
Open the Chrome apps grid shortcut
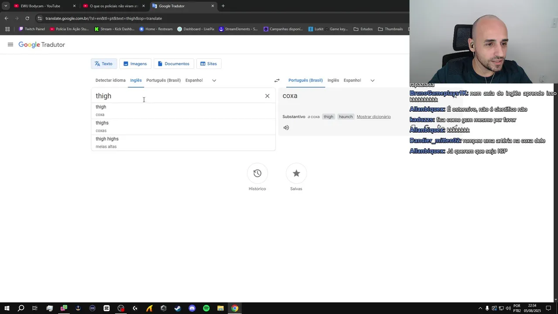coord(7,29)
